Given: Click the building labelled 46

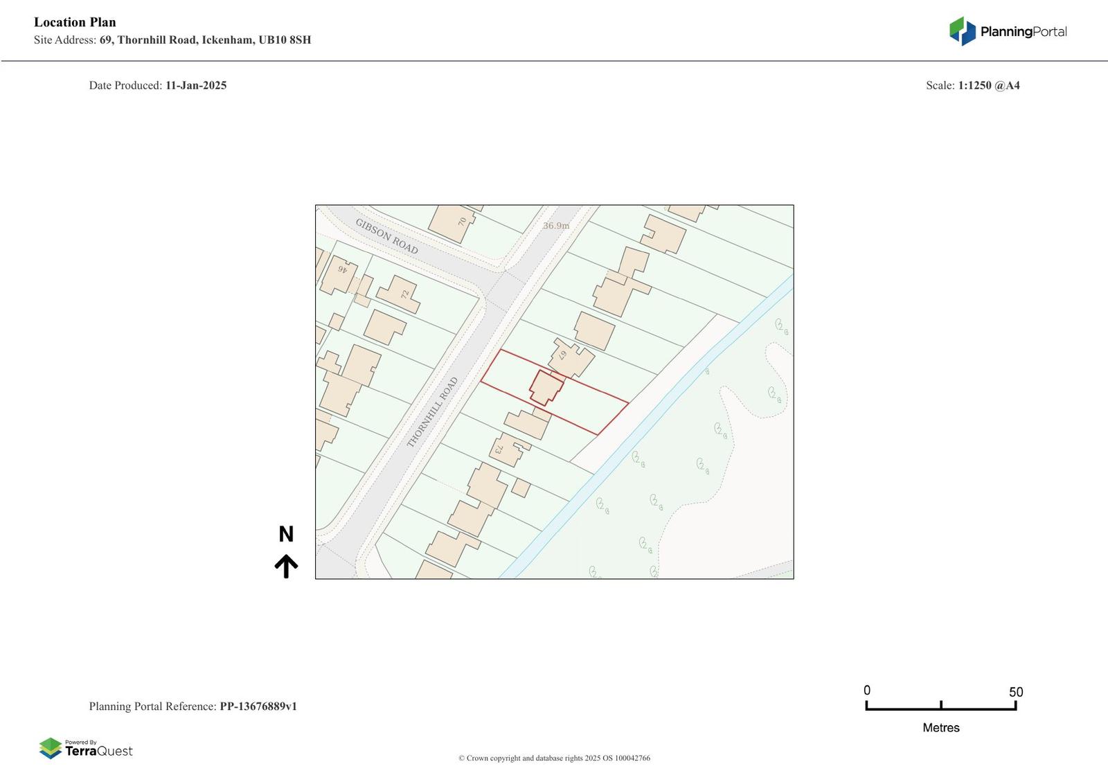Looking at the screenshot, I should (339, 274).
